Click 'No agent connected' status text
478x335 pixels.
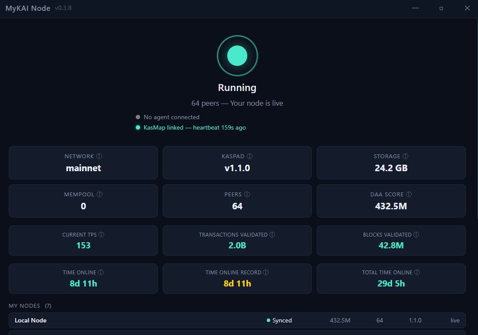click(x=172, y=117)
